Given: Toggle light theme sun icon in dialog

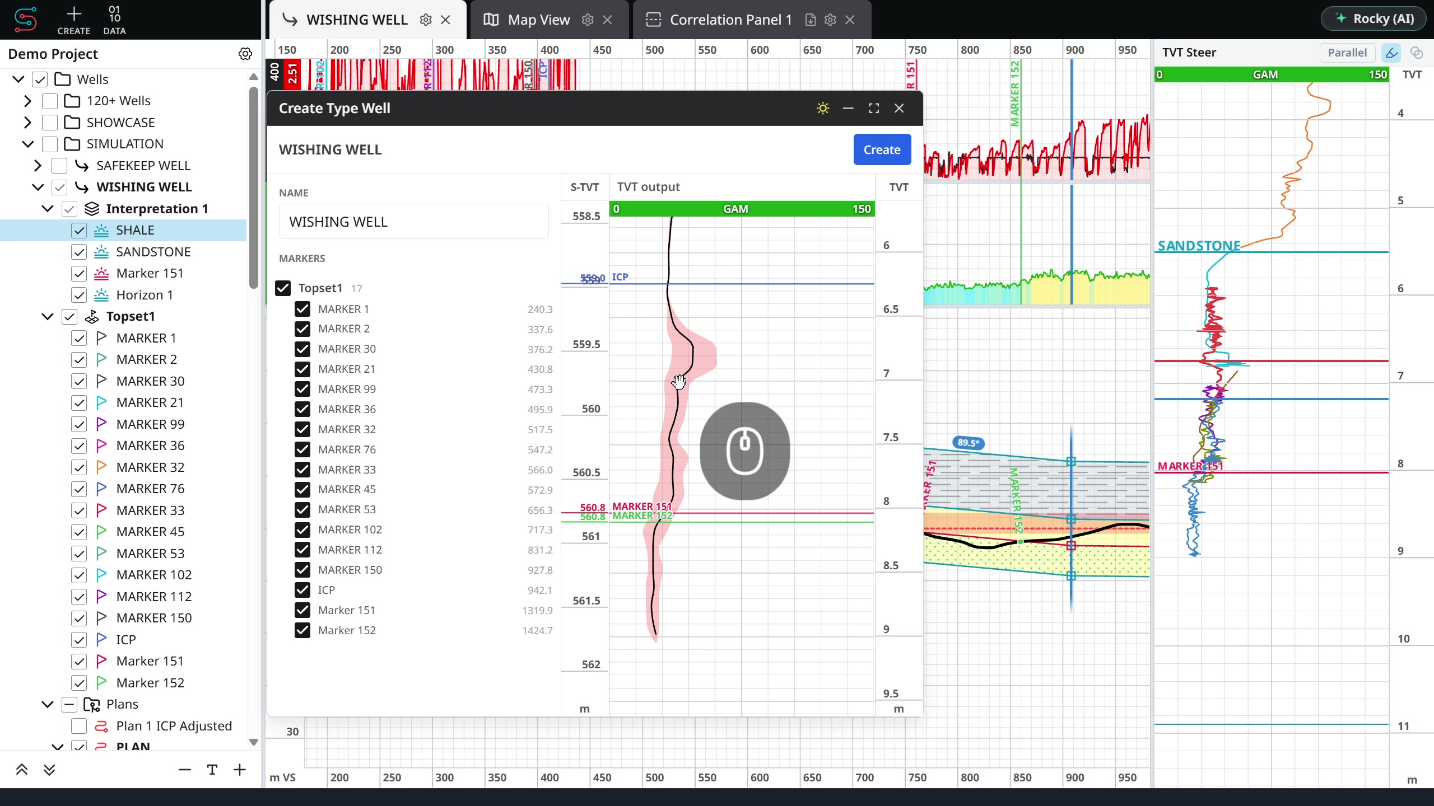Looking at the screenshot, I should point(823,108).
